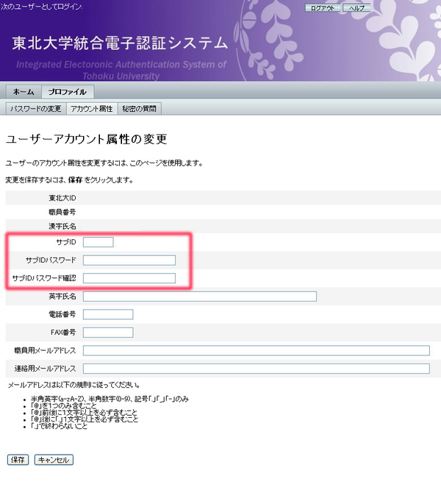Screen dimensions: 441x490
Task: Click the ログアウト button
Action: coord(323,8)
